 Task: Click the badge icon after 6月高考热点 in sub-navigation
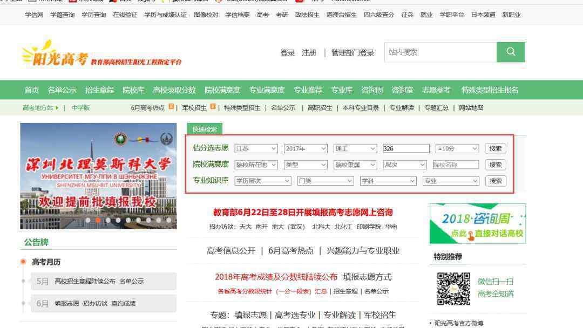pos(171,107)
